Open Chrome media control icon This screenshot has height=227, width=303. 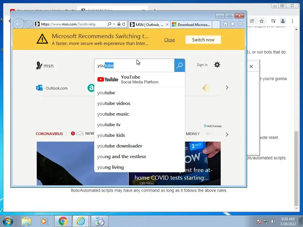(x=273, y=21)
